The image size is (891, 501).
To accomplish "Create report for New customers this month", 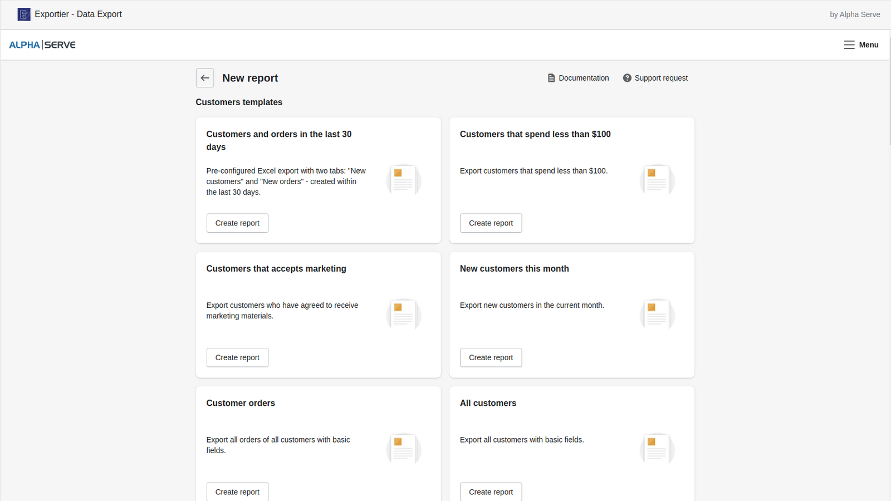I will (x=491, y=357).
